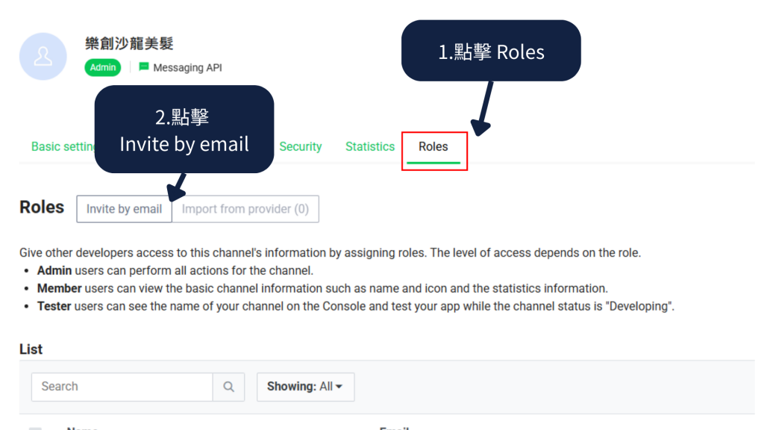The height and width of the screenshot is (430, 764).
Task: Click the channel name 樂創沙龍美髮
Action: (129, 43)
